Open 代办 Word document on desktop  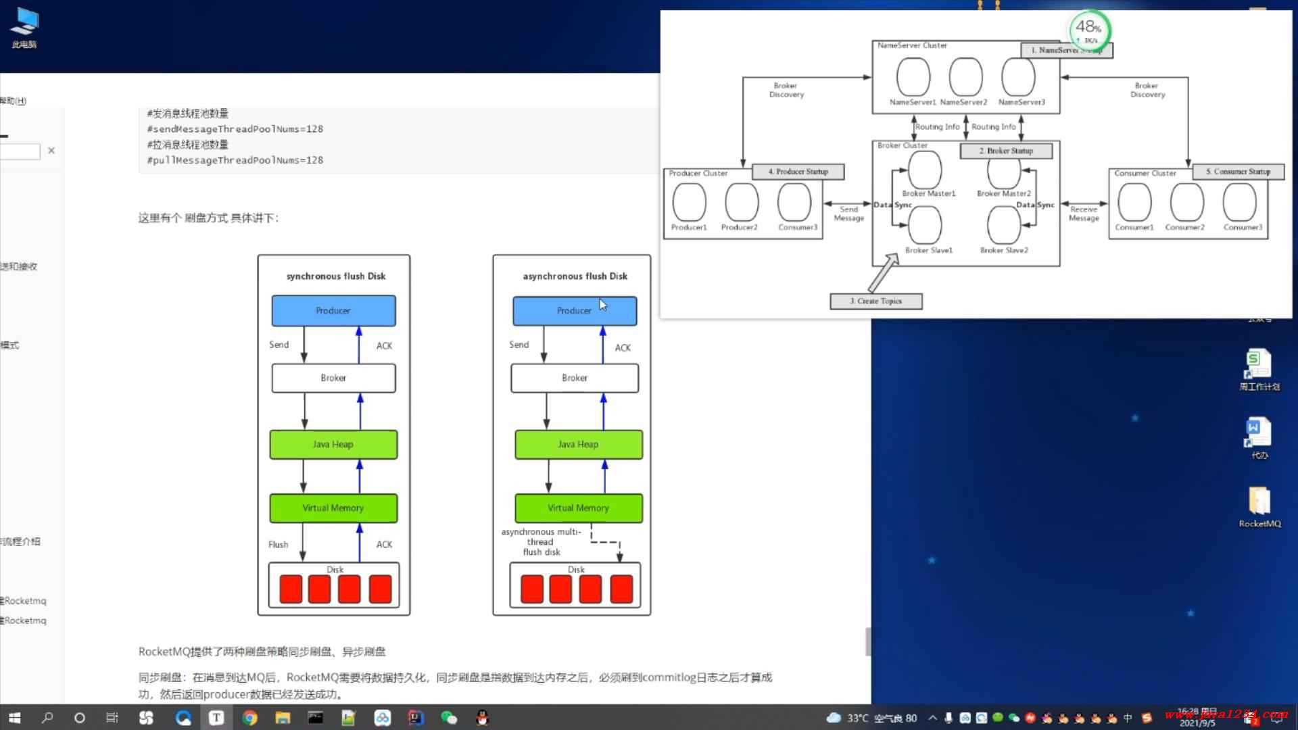pos(1259,438)
